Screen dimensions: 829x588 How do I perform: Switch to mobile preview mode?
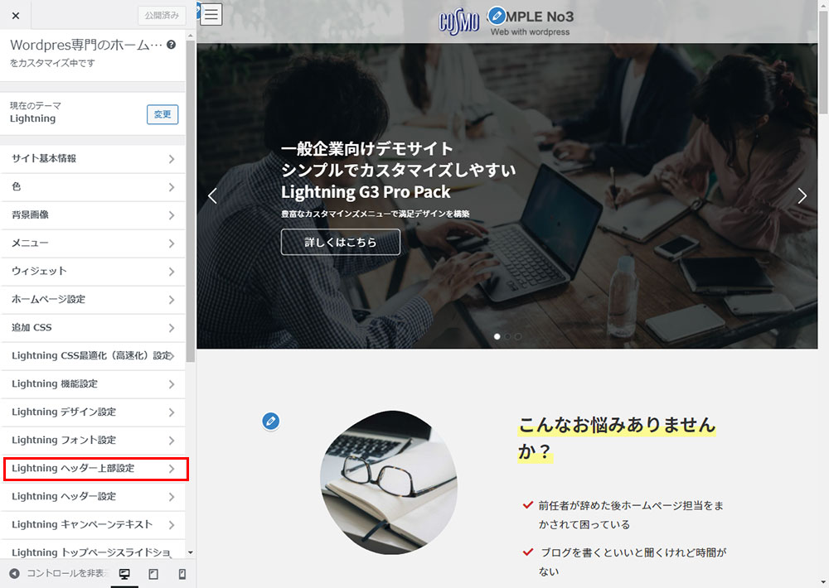tap(182, 574)
